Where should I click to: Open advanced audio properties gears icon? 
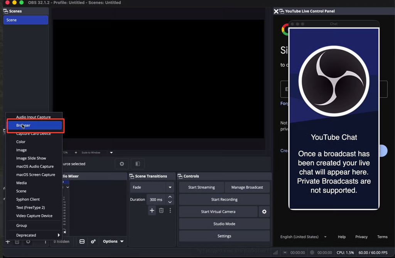[93, 241]
